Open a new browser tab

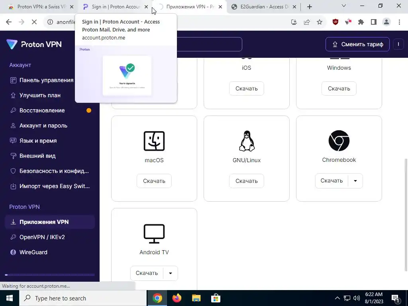click(x=309, y=7)
